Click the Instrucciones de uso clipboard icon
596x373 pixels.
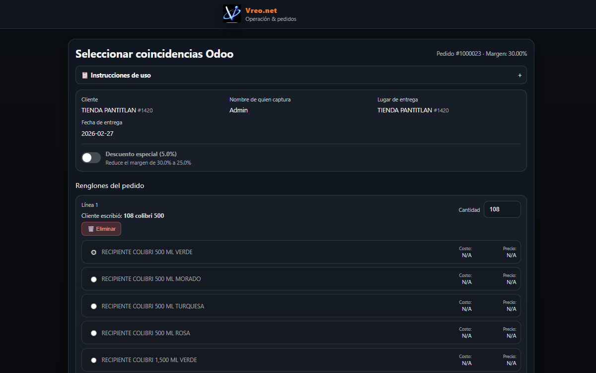tap(85, 75)
